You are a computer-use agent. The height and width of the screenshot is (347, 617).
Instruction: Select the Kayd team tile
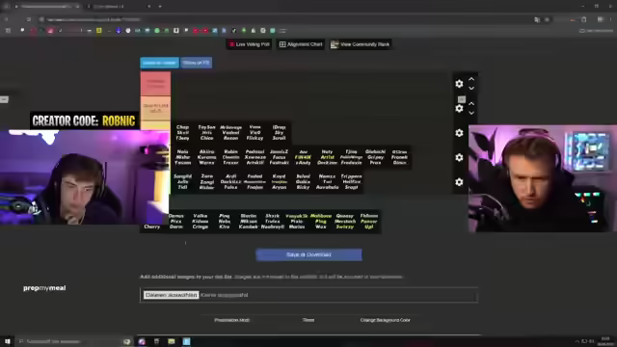coord(279,182)
